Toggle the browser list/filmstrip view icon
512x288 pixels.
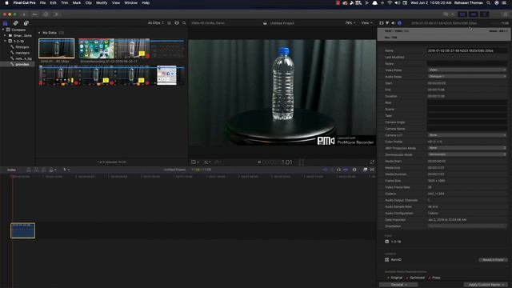click(x=169, y=23)
